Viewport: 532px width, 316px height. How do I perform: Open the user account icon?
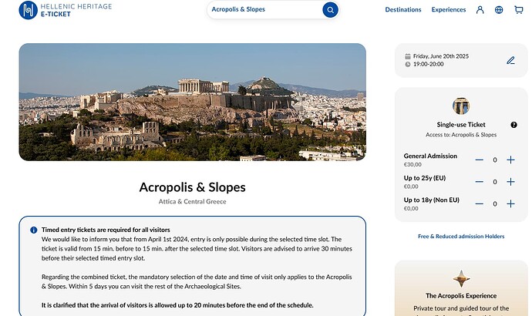[480, 10]
